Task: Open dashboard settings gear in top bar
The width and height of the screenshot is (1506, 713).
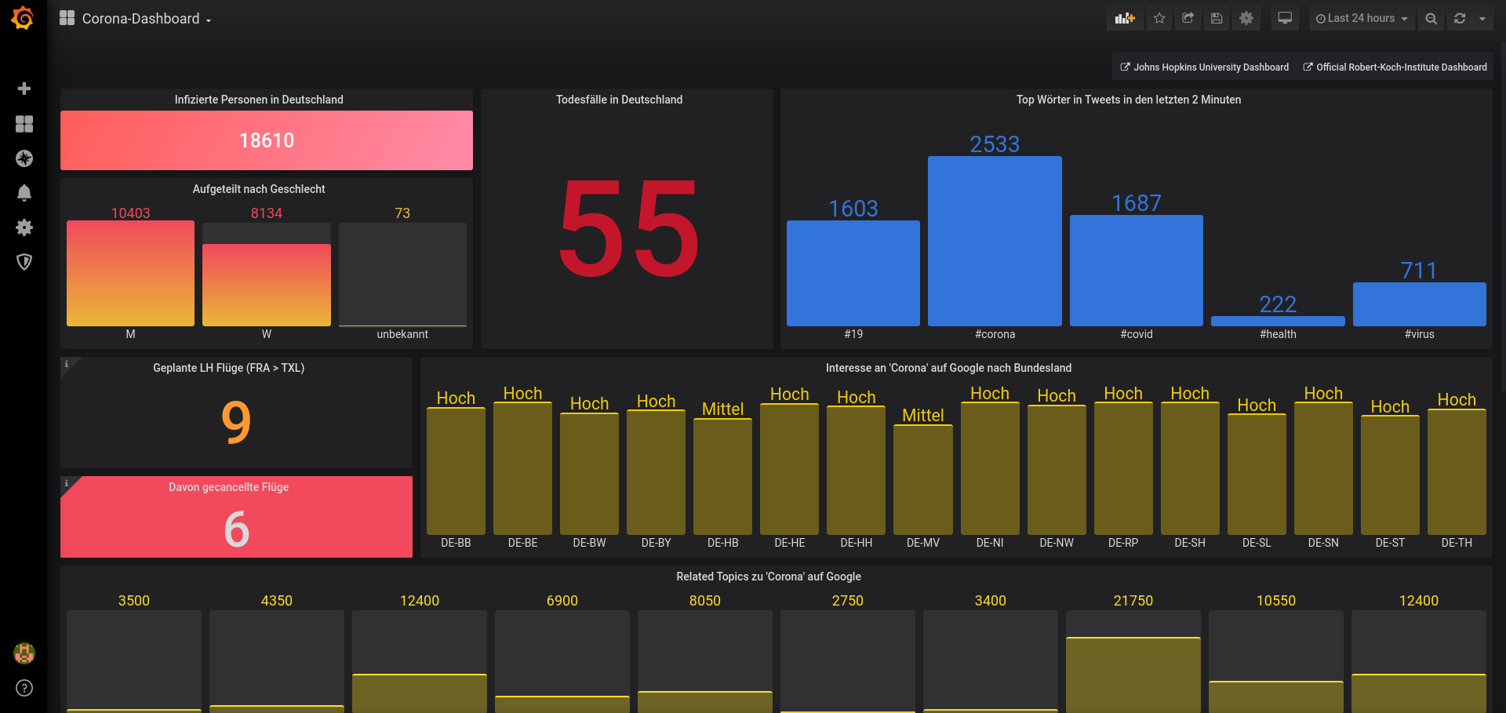Action: click(x=1246, y=18)
